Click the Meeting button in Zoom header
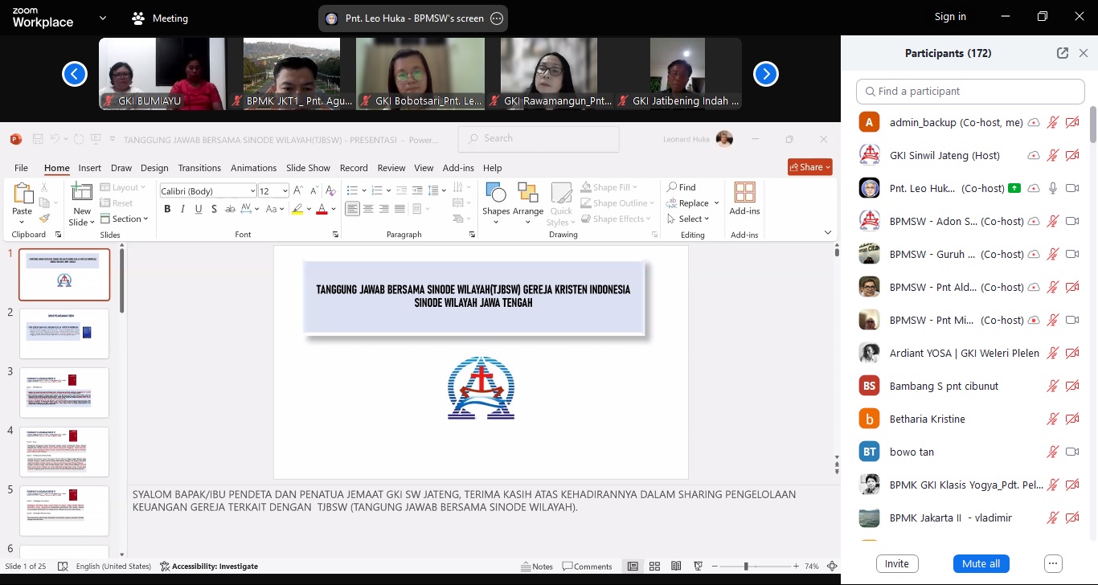Image resolution: width=1098 pixels, height=585 pixels. pos(160,18)
